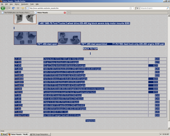This screenshot has width=170, height=136.
Task: Click the search magnifier icon
Action: click(x=167, y=8)
